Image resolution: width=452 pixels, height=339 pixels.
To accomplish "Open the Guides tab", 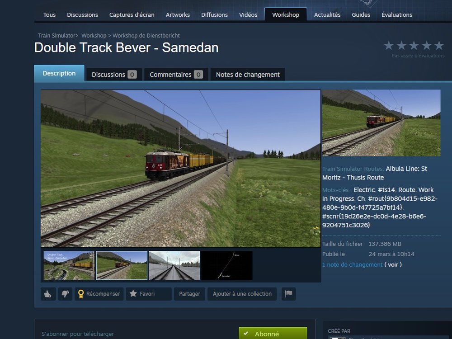I will click(x=361, y=15).
